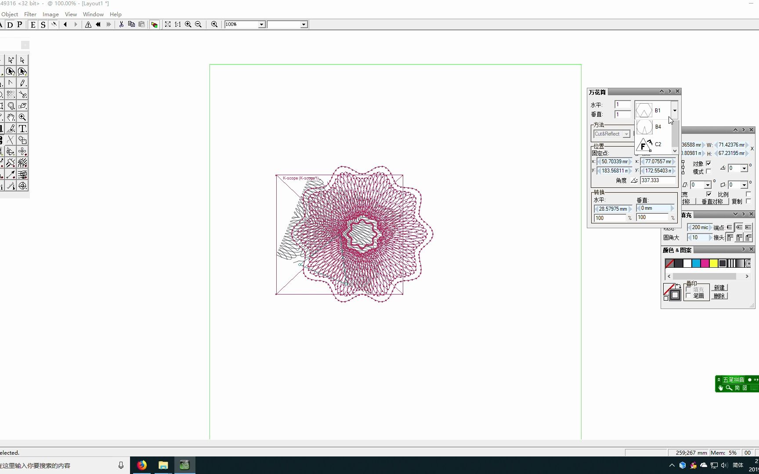Select the arrow-plus selection tool
The image size is (759, 474).
[x=11, y=60]
